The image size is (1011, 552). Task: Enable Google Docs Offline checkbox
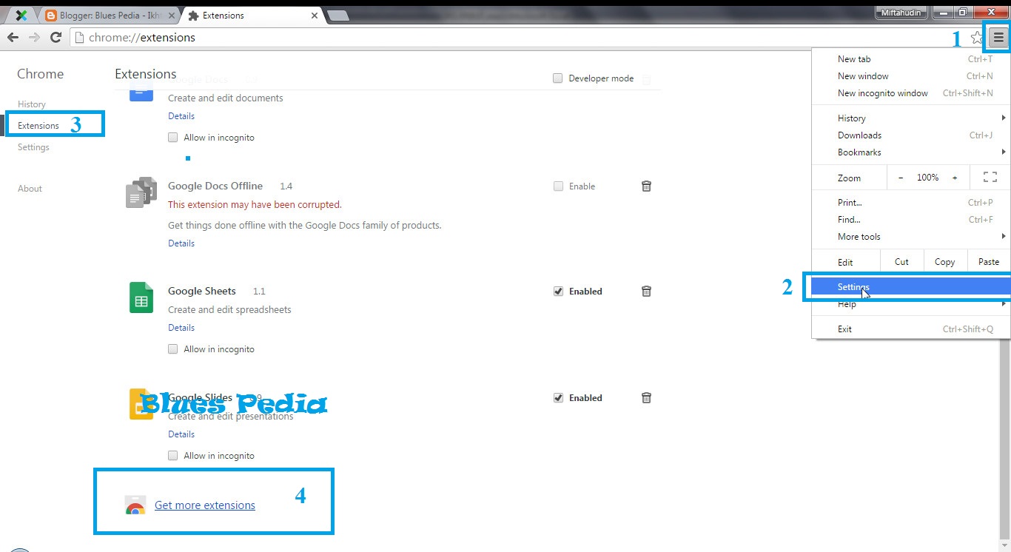point(558,186)
